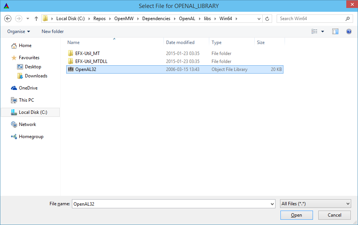Viewport: 358px width, 225px height.
Task: Toggle the preview pane
Action: pos(335,31)
